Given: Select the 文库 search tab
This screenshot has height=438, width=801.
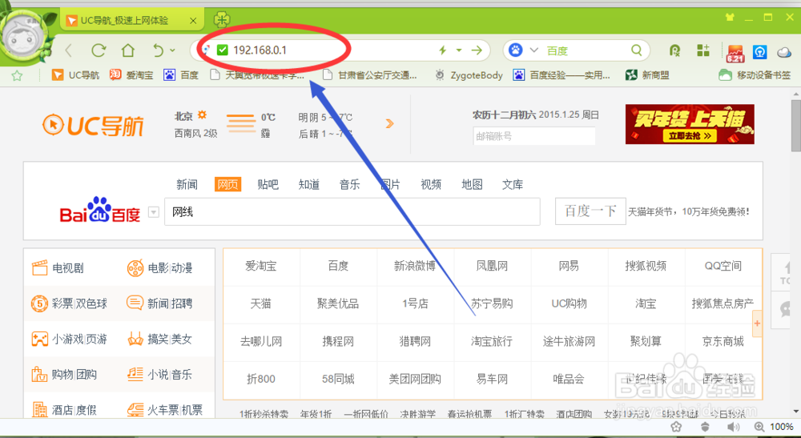Looking at the screenshot, I should (x=513, y=184).
